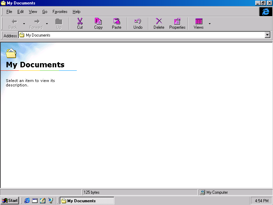Click the Undo arrow icon
The image size is (273, 205).
point(138,21)
